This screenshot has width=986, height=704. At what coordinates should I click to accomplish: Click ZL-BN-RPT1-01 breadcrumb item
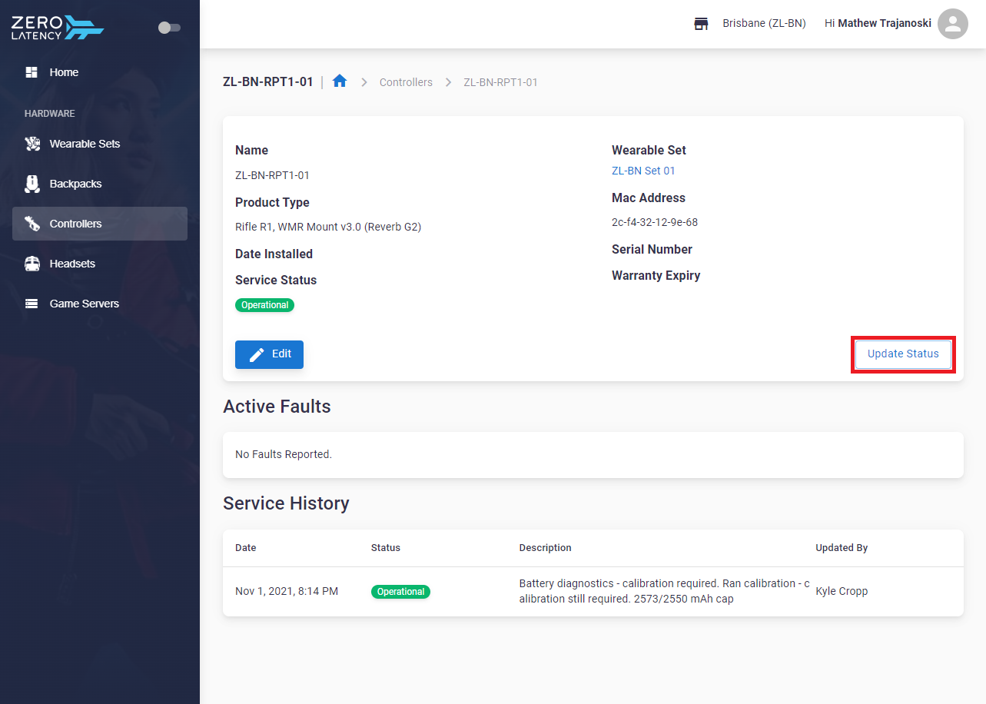click(x=500, y=82)
